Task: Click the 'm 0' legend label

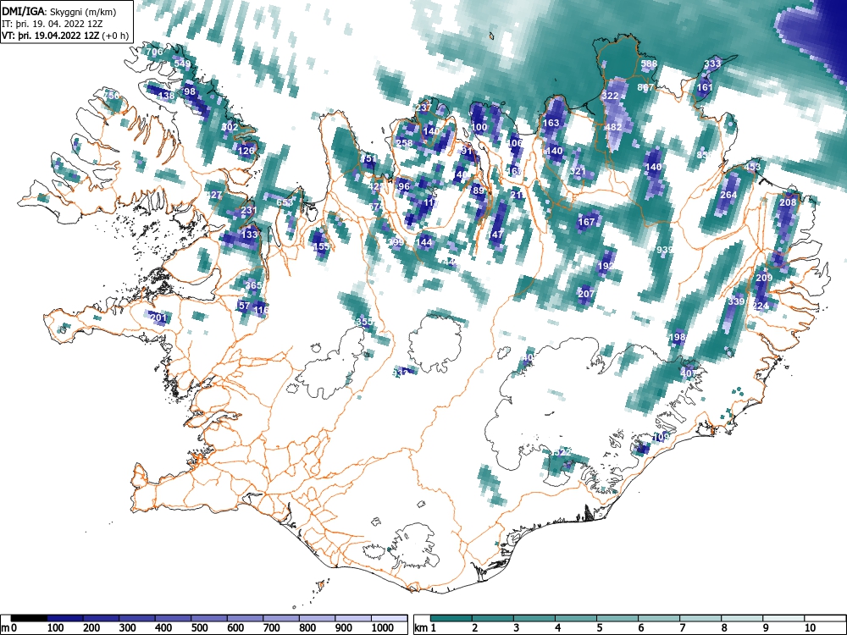Action: [x=9, y=628]
